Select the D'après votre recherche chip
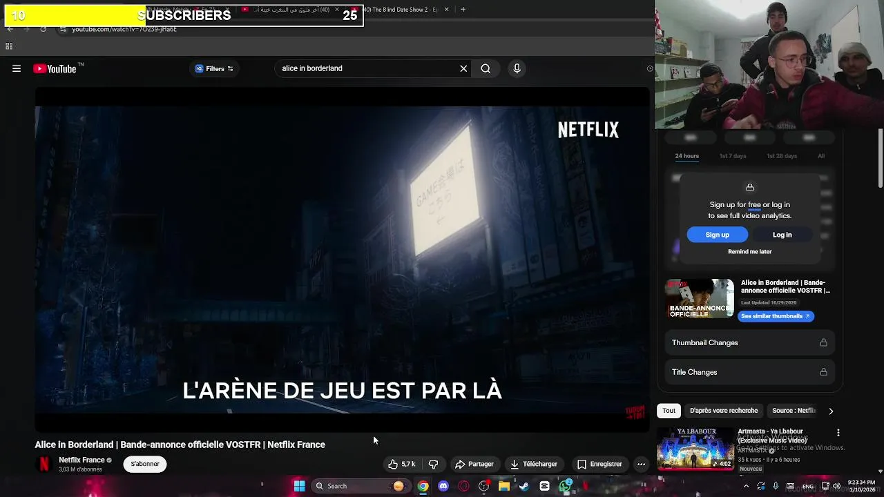Viewport: 884px width, 497px height. [x=724, y=411]
